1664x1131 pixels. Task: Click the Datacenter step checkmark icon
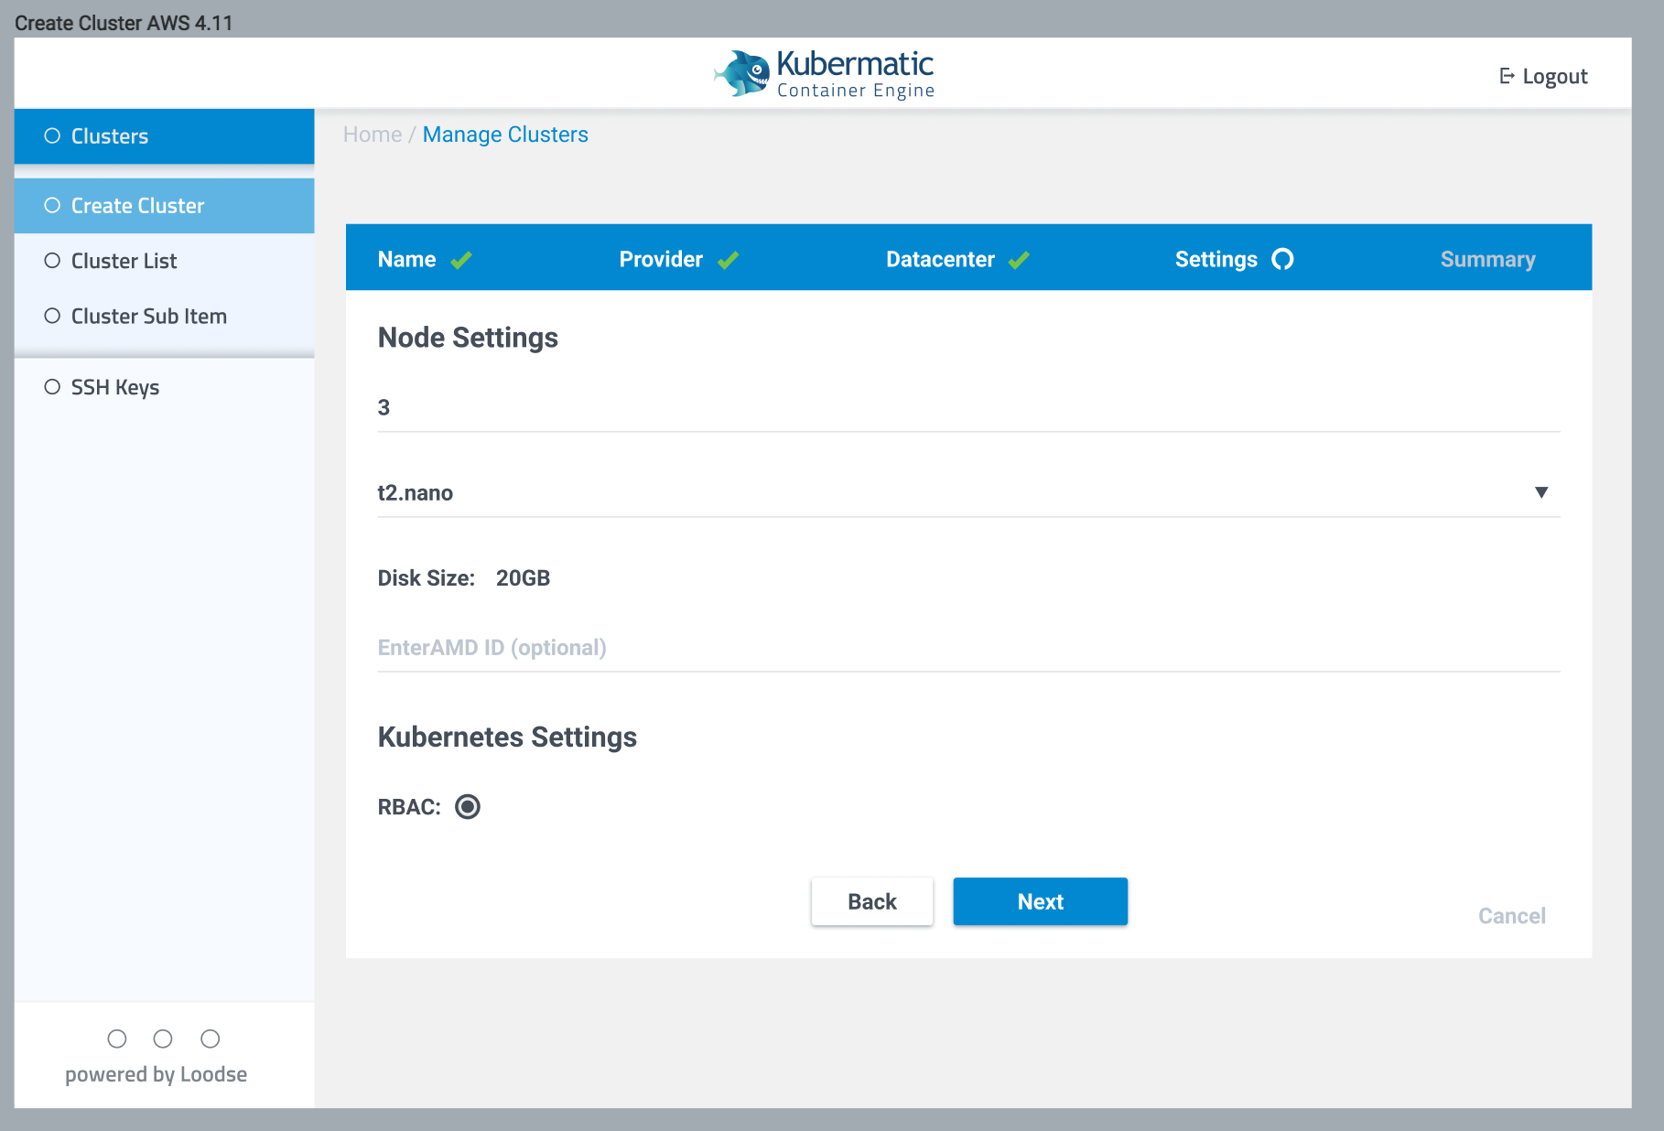pyautogui.click(x=1019, y=259)
